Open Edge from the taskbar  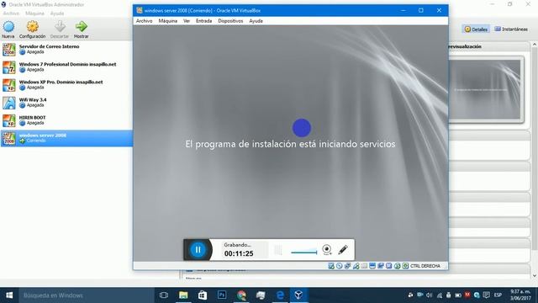[x=280, y=295]
